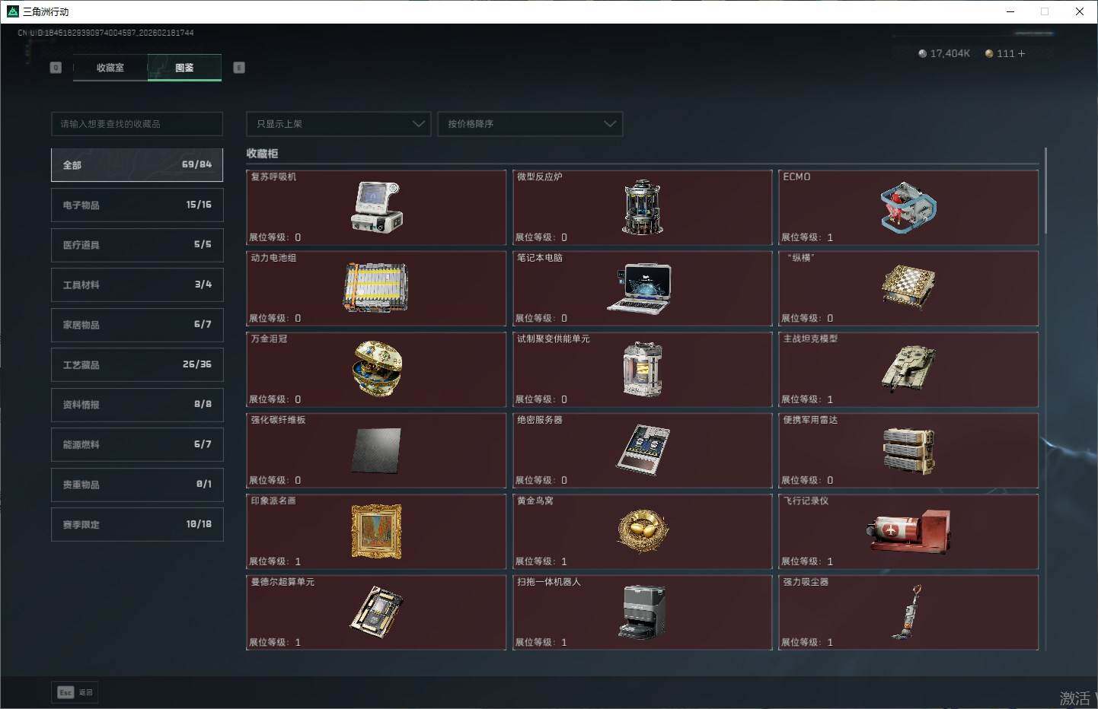Select the 动力电池组 battery pack icon
The height and width of the screenshot is (709, 1098).
[376, 288]
